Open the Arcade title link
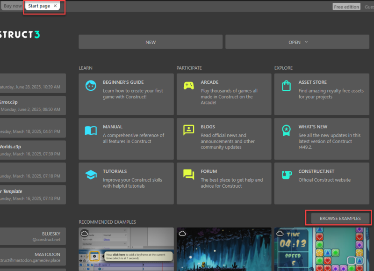This screenshot has height=271, width=374. pos(209,82)
